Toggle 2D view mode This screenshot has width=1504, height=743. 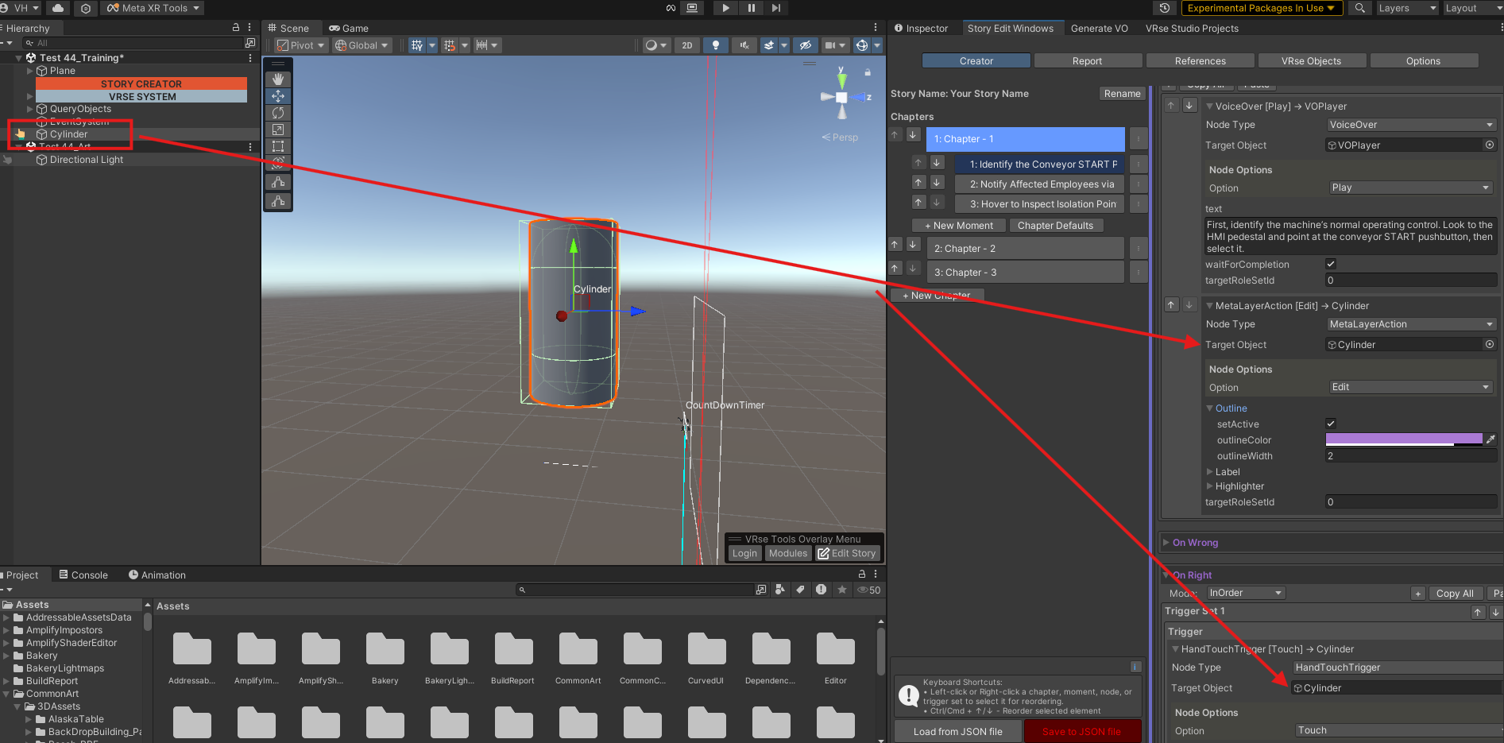[687, 45]
